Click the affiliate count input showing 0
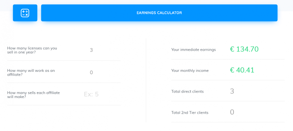This screenshot has height=131, width=293. (91, 72)
